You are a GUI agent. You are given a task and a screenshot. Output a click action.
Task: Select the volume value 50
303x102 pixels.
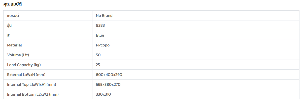[x=98, y=55]
